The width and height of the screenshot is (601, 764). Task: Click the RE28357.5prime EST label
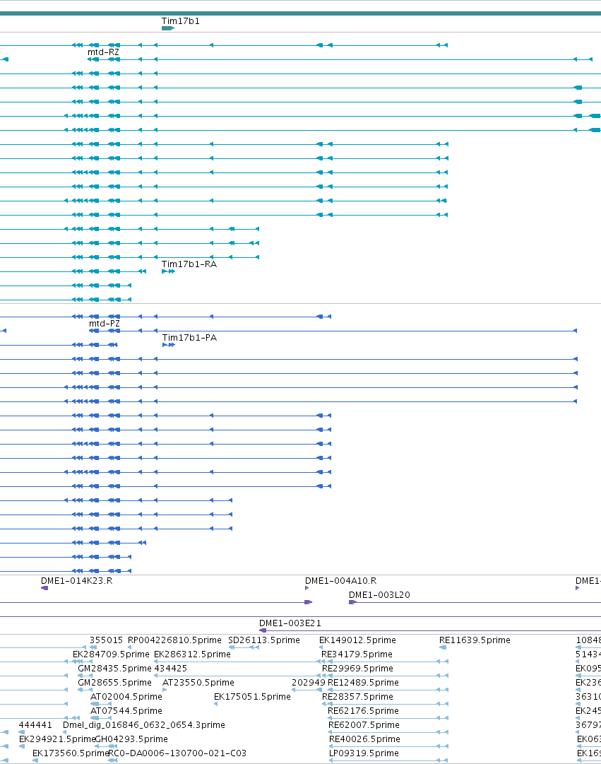coord(357,697)
